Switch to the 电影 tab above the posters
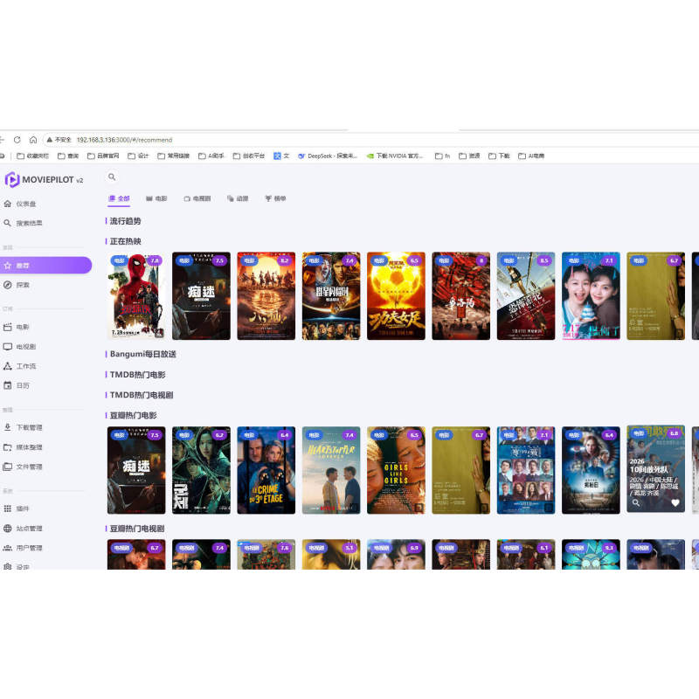This screenshot has height=699, width=699. tap(156, 198)
